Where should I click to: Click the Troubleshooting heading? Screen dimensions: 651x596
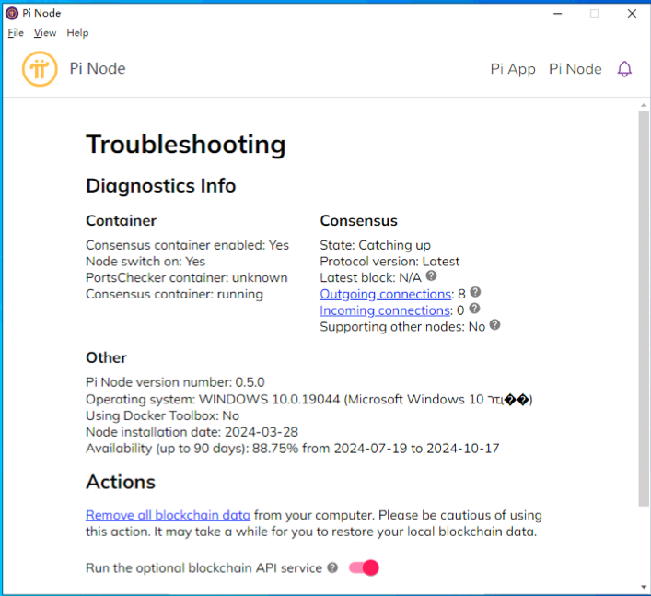click(x=186, y=145)
